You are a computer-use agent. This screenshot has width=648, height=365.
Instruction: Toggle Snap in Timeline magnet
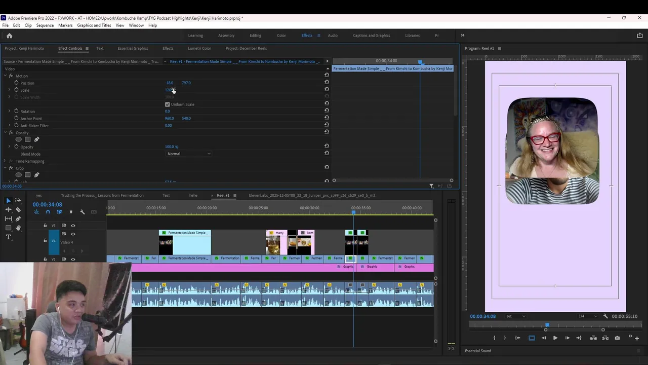pos(48,212)
